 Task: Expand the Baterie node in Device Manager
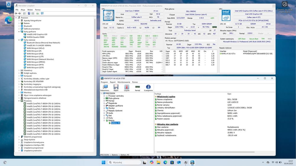click(x=19, y=23)
